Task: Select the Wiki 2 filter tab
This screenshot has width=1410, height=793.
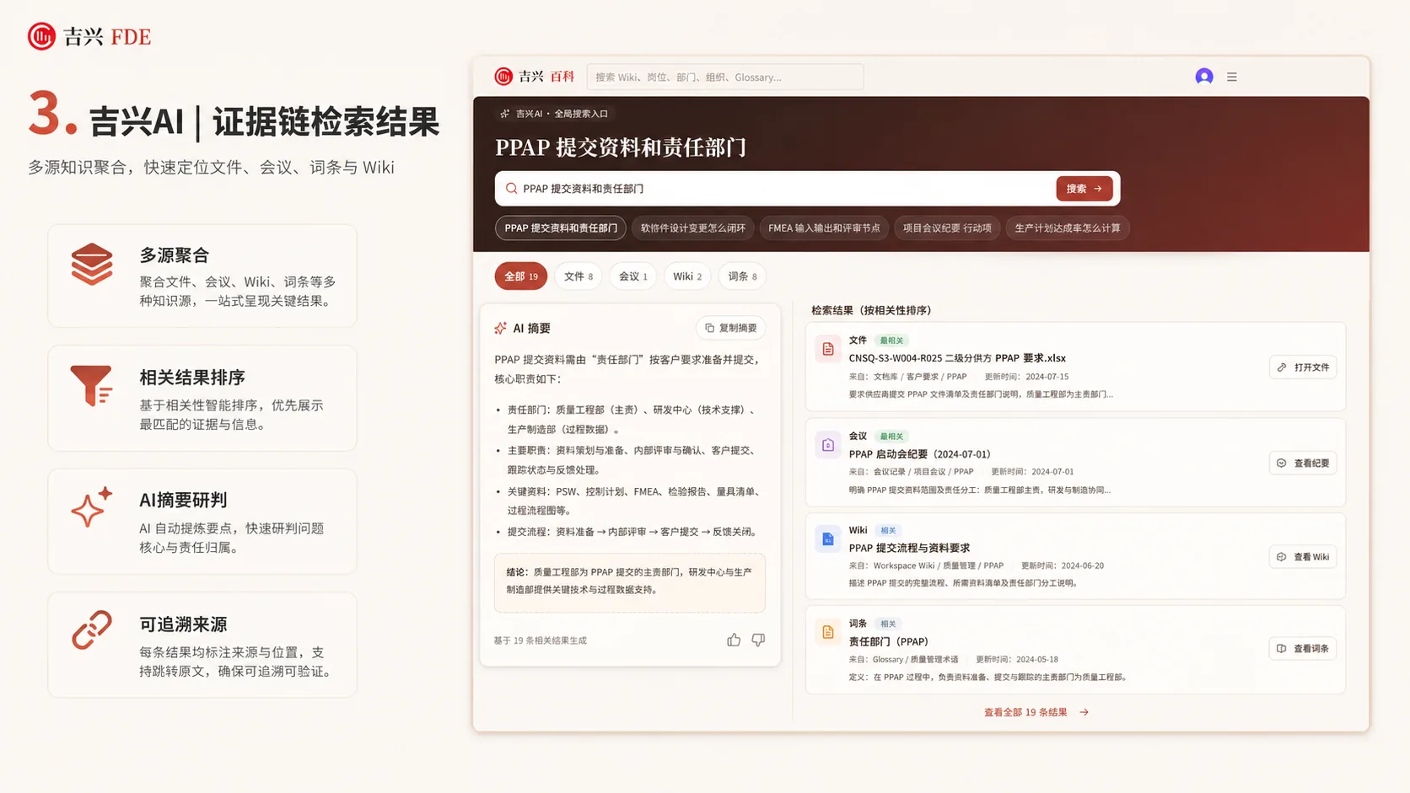Action: click(687, 276)
